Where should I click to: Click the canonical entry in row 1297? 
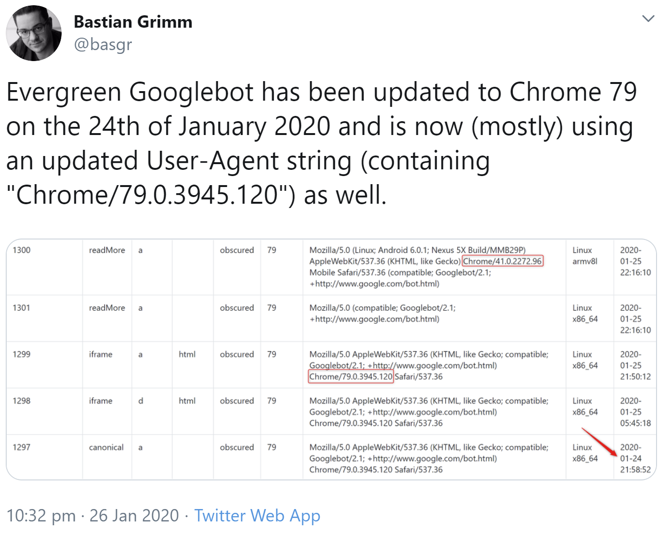(106, 447)
